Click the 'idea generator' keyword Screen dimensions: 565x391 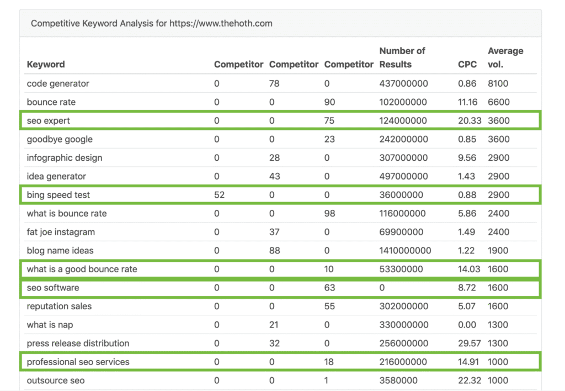pos(56,177)
